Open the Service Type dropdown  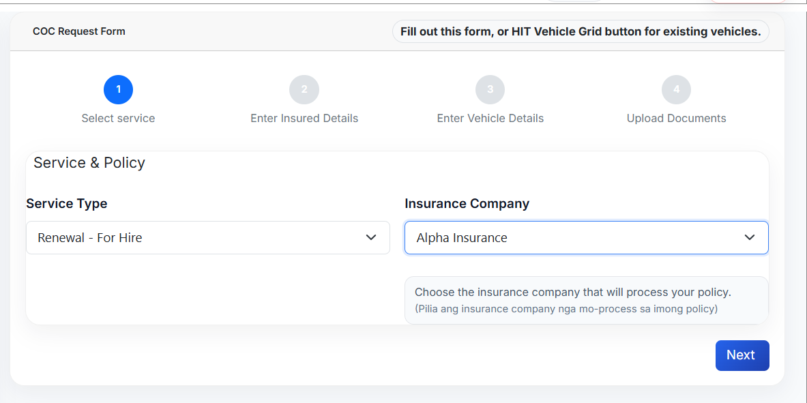pyautogui.click(x=207, y=237)
